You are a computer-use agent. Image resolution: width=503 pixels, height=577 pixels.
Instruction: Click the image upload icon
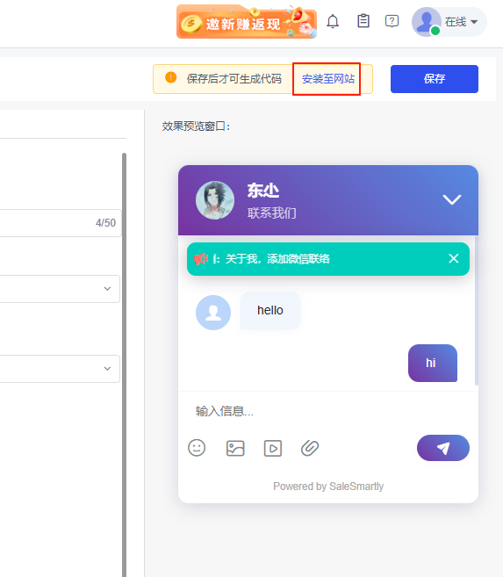pos(235,448)
